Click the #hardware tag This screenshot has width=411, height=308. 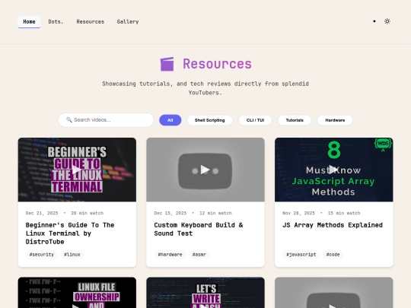coord(170,254)
